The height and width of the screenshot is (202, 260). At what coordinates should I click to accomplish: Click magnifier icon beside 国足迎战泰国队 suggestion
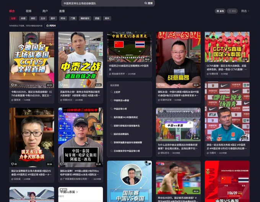(111, 134)
